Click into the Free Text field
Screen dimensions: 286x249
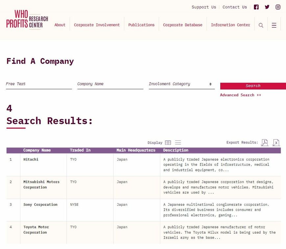[x=39, y=84]
